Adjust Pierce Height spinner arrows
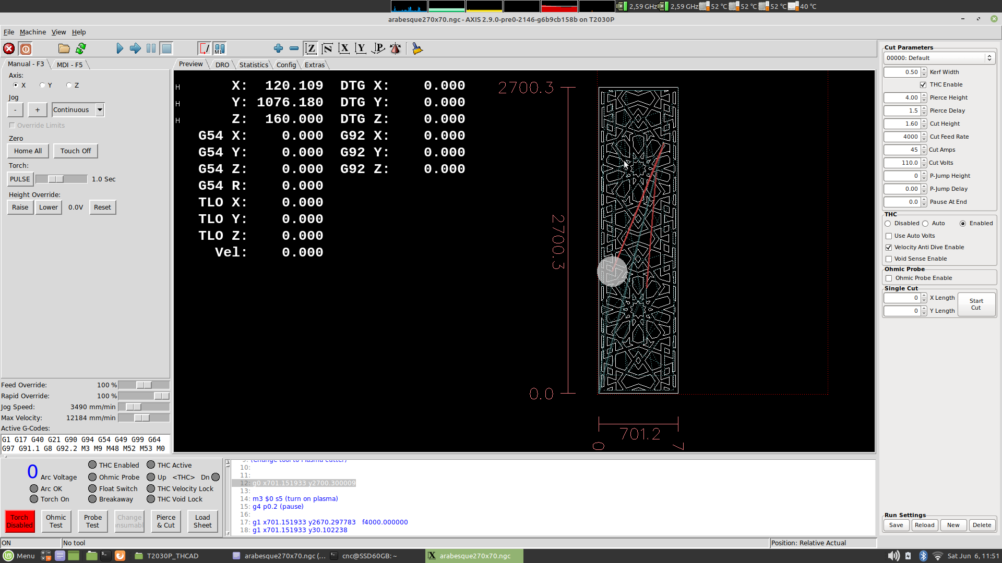Screen dimensions: 1002x563 pos(924,97)
